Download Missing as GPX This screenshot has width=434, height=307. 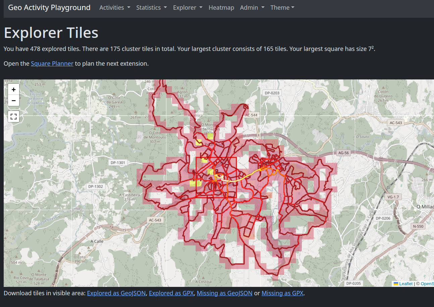[x=282, y=293]
